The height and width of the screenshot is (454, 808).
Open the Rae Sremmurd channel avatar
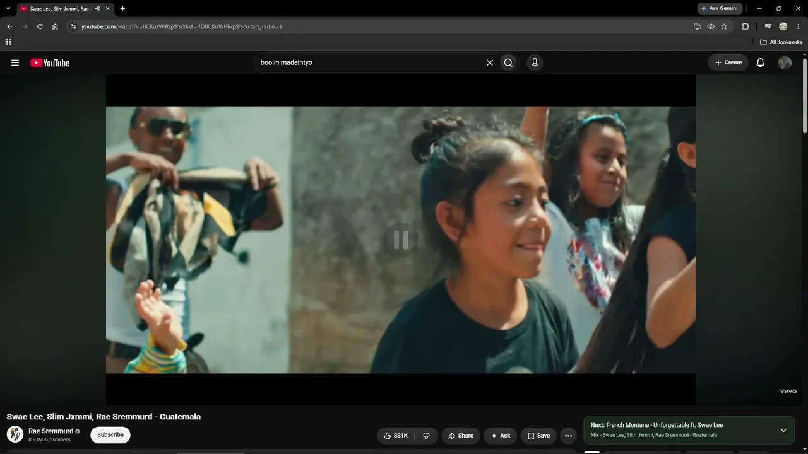[15, 434]
